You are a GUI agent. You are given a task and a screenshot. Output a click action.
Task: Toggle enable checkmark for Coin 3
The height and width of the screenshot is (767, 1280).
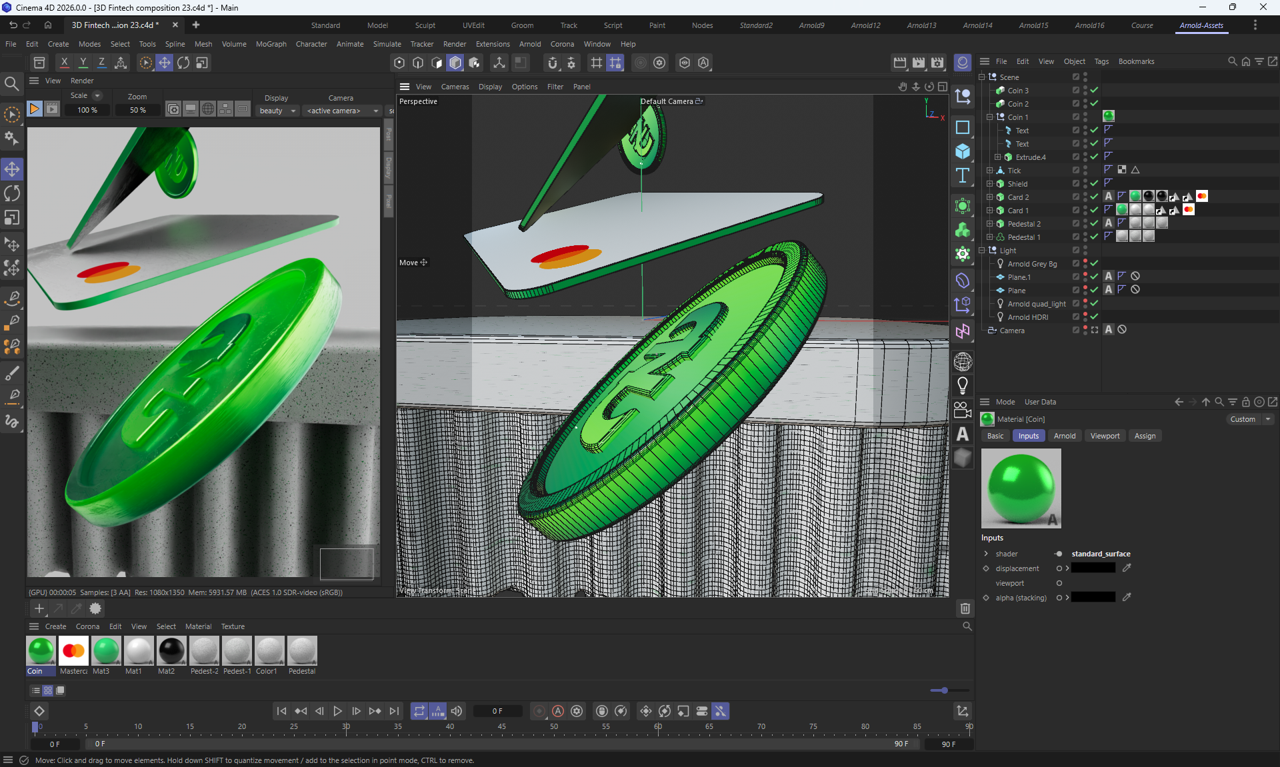point(1094,90)
